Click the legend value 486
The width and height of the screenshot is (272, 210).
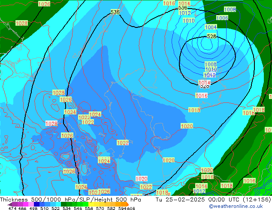coord(22,208)
